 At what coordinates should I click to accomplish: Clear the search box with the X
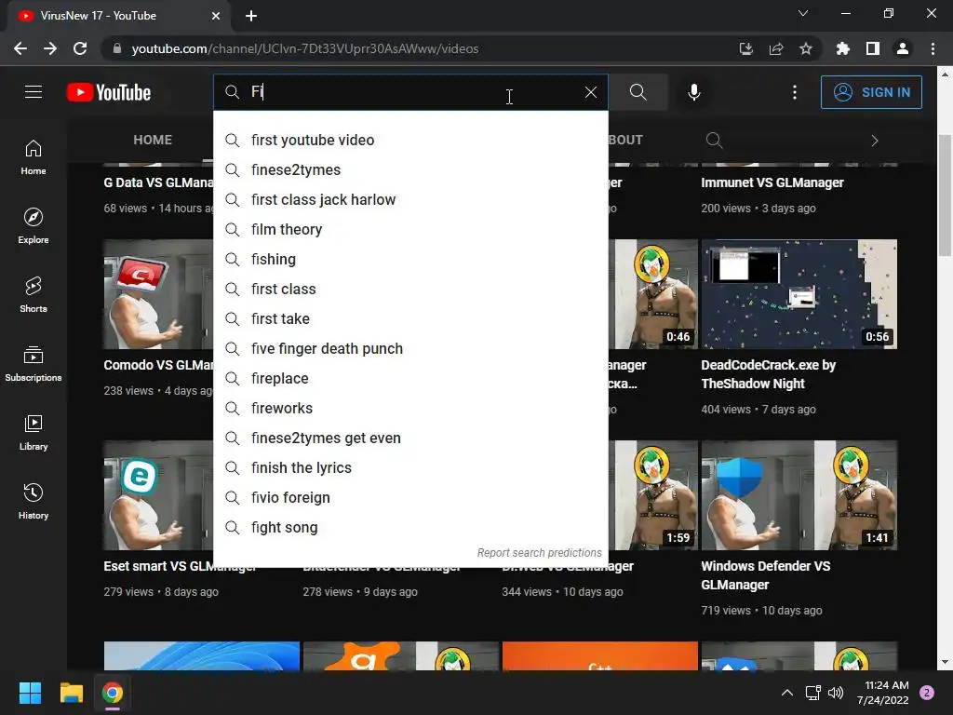(591, 92)
